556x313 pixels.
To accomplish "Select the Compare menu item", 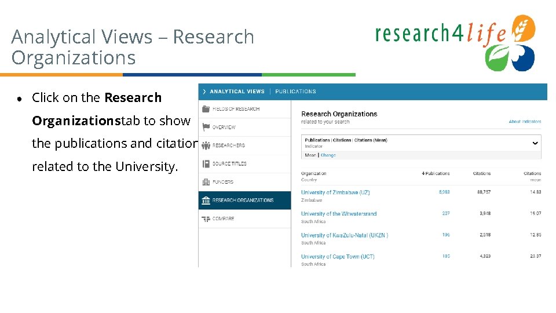I will coord(244,219).
